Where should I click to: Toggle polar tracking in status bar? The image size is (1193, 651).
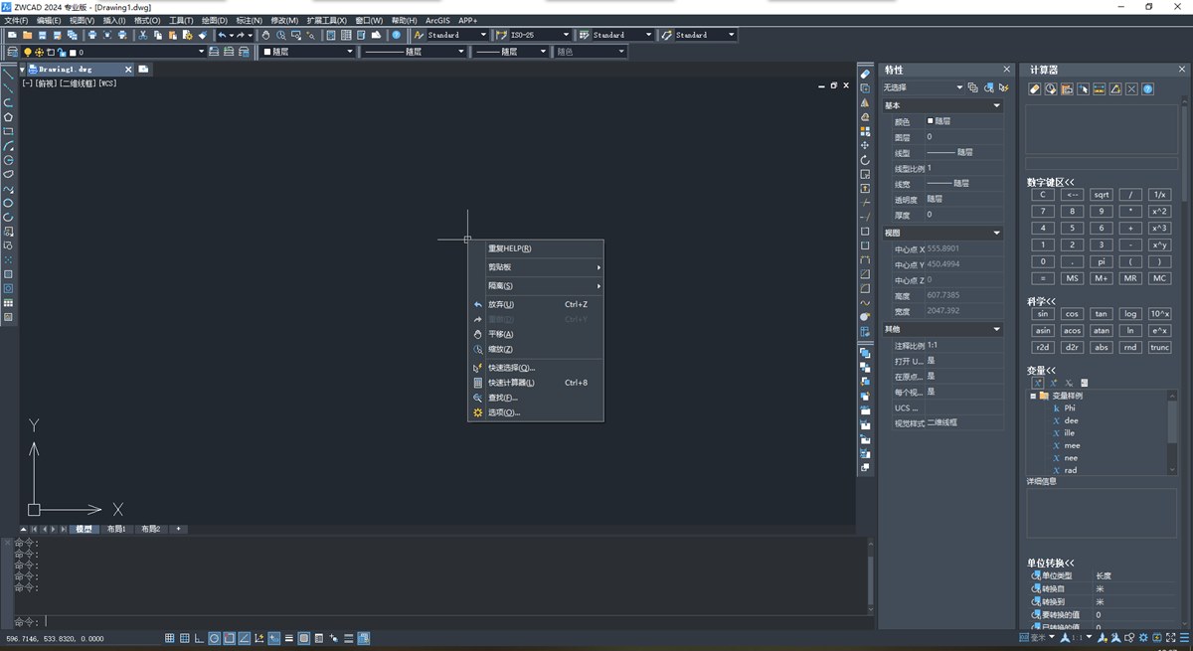tap(214, 638)
